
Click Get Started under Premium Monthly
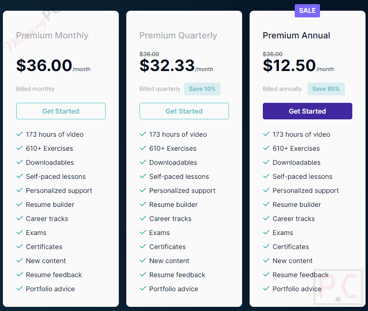pyautogui.click(x=61, y=111)
